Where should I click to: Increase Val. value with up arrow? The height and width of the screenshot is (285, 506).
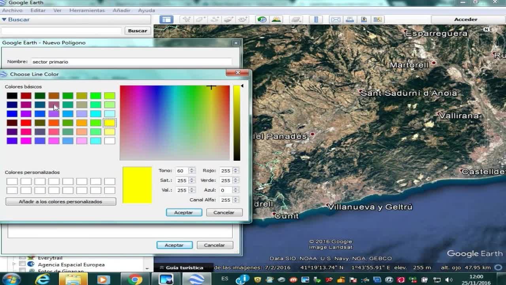192,188
